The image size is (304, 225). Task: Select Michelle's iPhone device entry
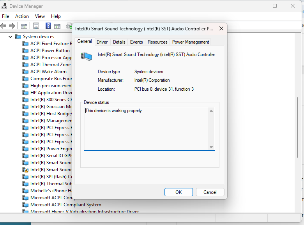(x=51, y=191)
